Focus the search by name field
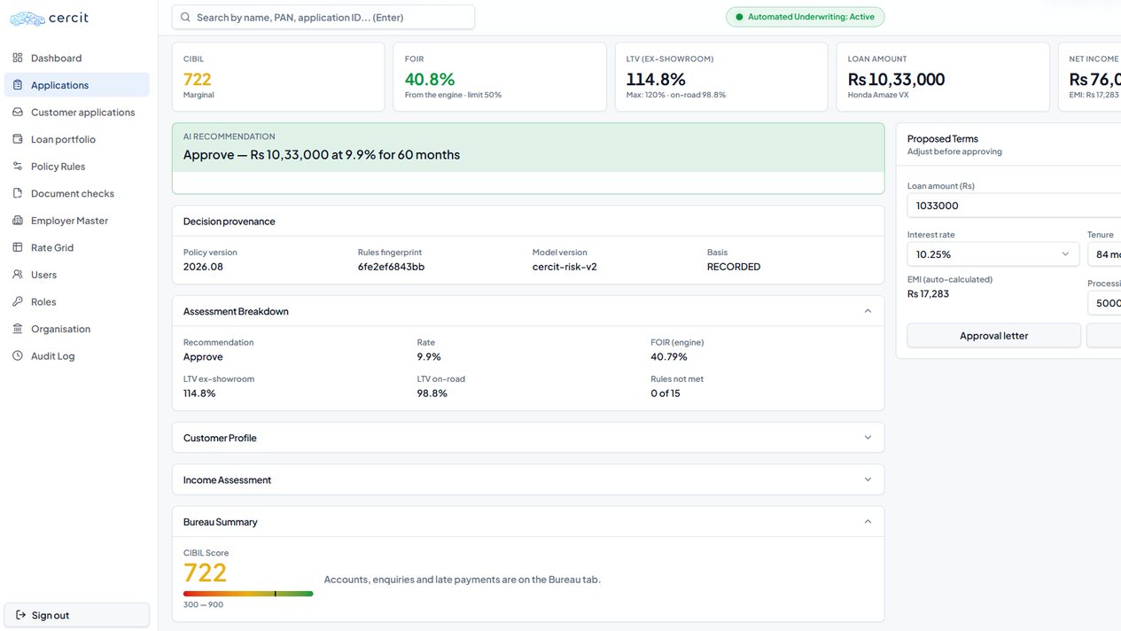Viewport: 1121px width, 631px height. point(323,17)
